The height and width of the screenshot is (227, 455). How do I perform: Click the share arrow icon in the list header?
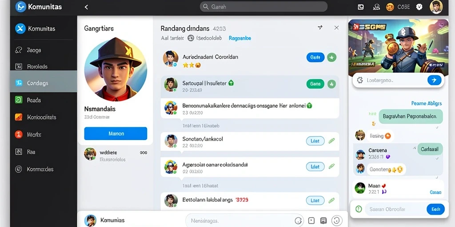click(320, 27)
